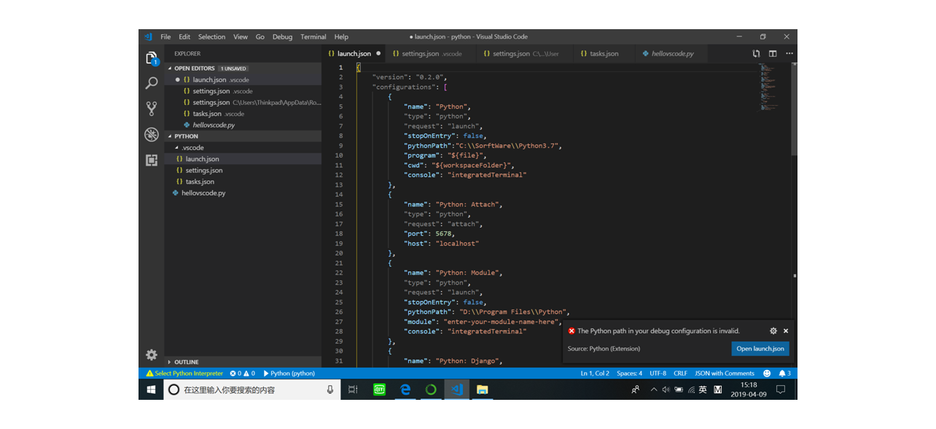Click the Open Changes icon in editor toolbar
The height and width of the screenshot is (429, 936).
coord(757,53)
